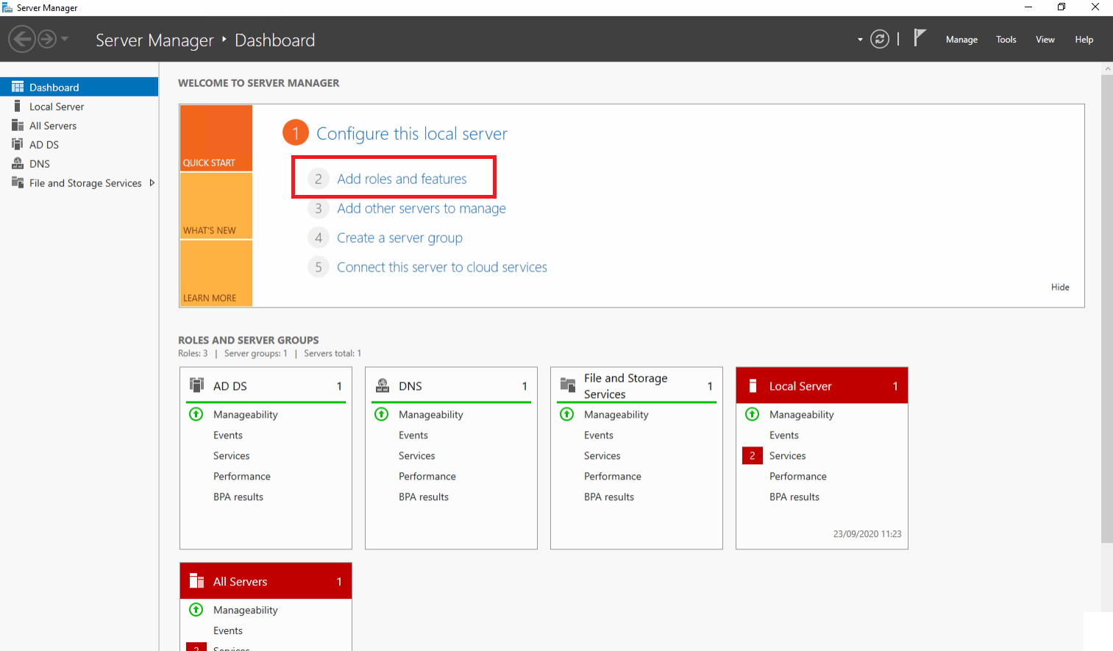Open the navigation history dropdown arrow
This screenshot has height=651, width=1113.
pyautogui.click(x=65, y=39)
